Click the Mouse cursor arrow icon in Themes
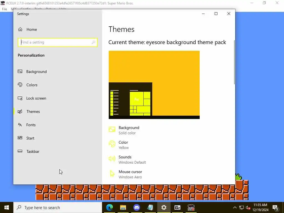The image size is (284, 213). coord(112,173)
